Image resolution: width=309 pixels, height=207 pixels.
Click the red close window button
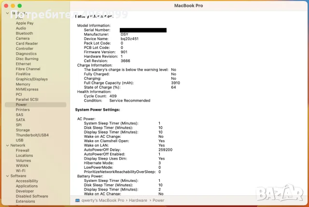(6, 6)
